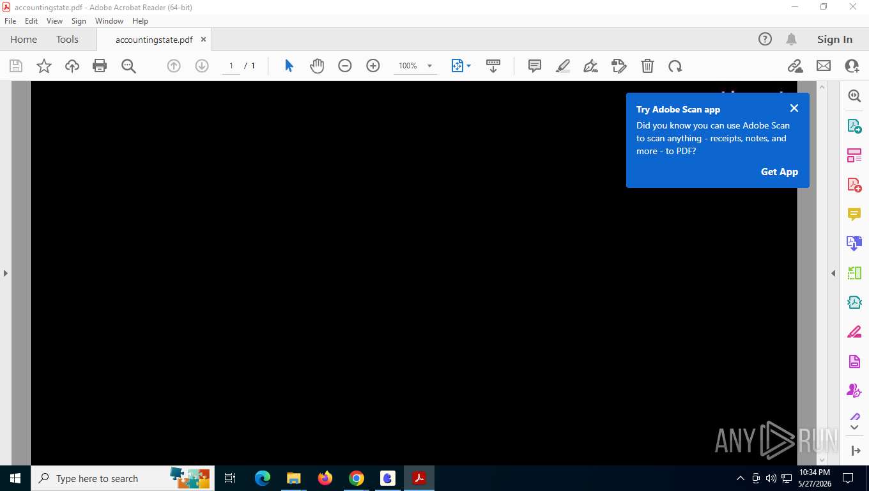Open the Help menu
869x491 pixels.
(140, 21)
